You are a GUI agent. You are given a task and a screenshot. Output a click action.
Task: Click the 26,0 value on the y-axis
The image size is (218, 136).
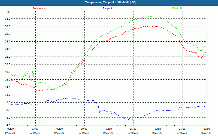coord(8,42)
